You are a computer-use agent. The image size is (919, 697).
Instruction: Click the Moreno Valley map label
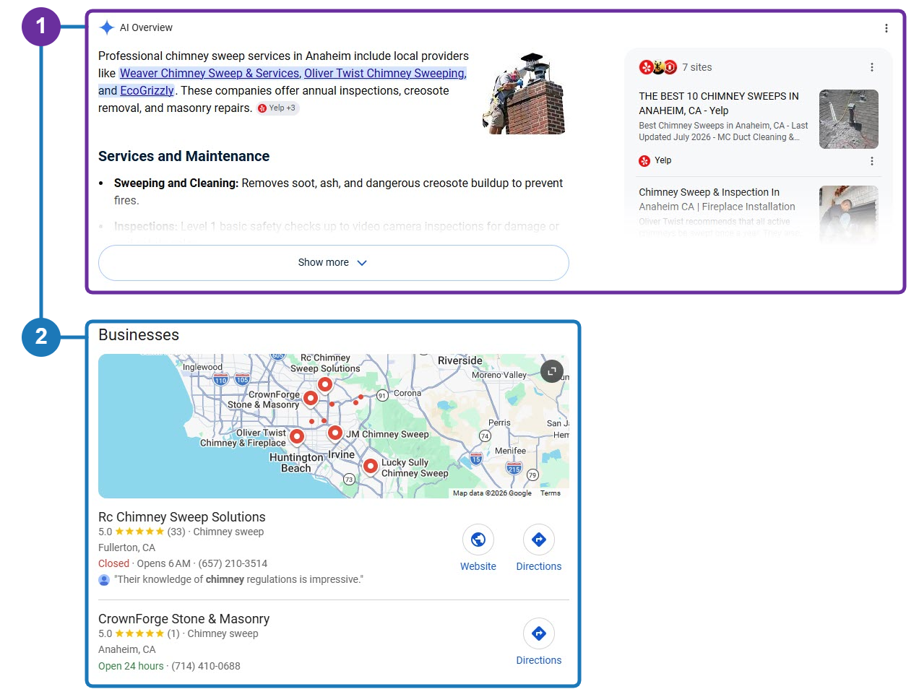tap(499, 376)
